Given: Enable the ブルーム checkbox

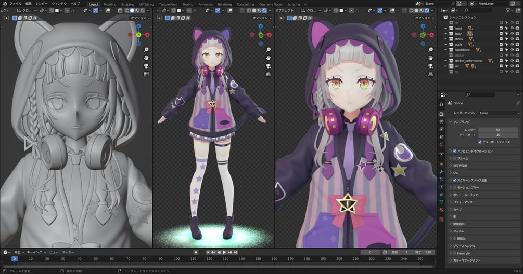Looking at the screenshot, I should 455,159.
